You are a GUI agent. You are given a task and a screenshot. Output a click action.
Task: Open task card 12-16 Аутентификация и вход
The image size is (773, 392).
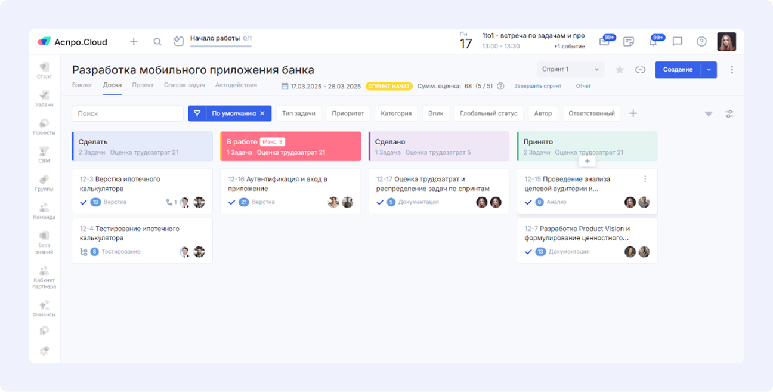coord(290,191)
